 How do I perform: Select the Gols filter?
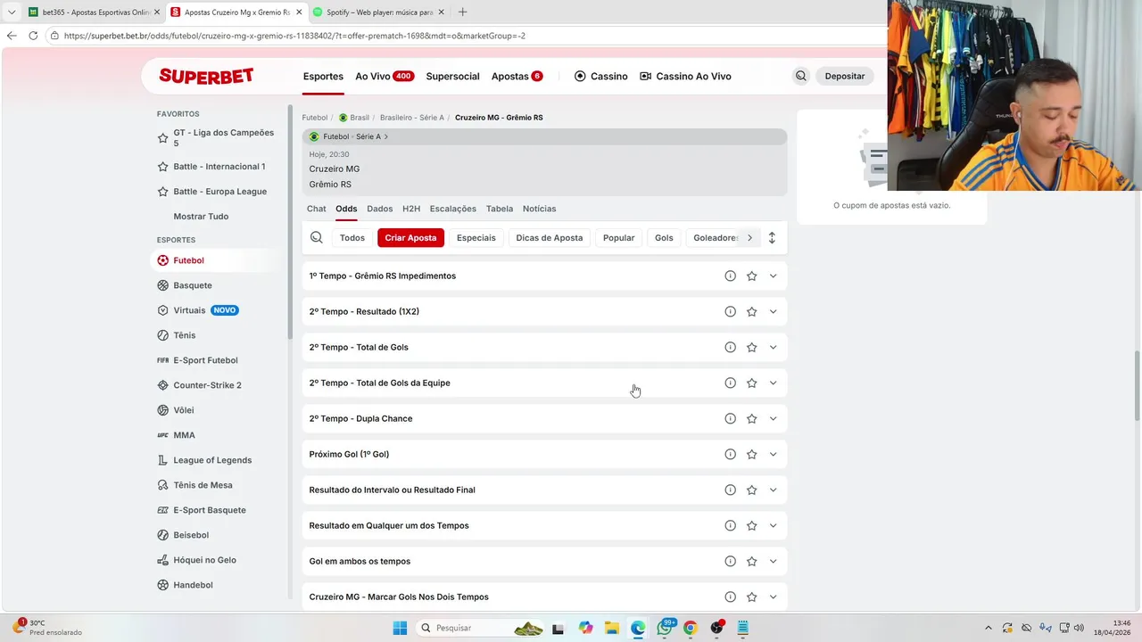point(664,237)
